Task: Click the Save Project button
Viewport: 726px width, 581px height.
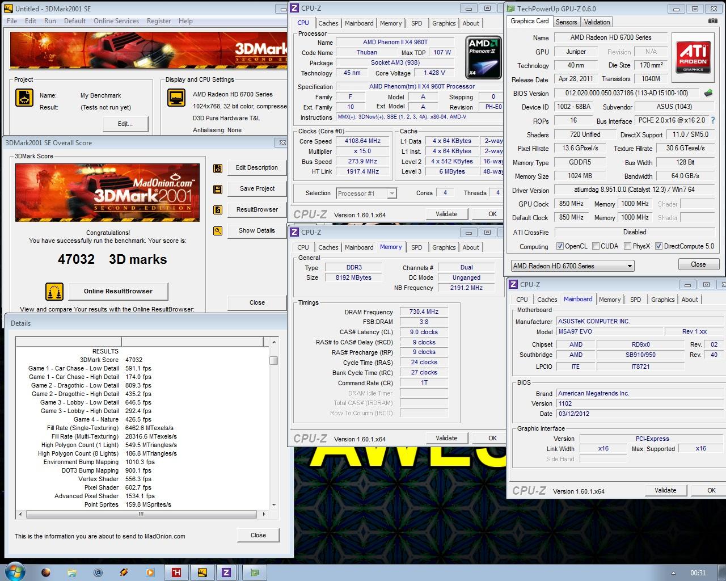Action: [x=257, y=189]
